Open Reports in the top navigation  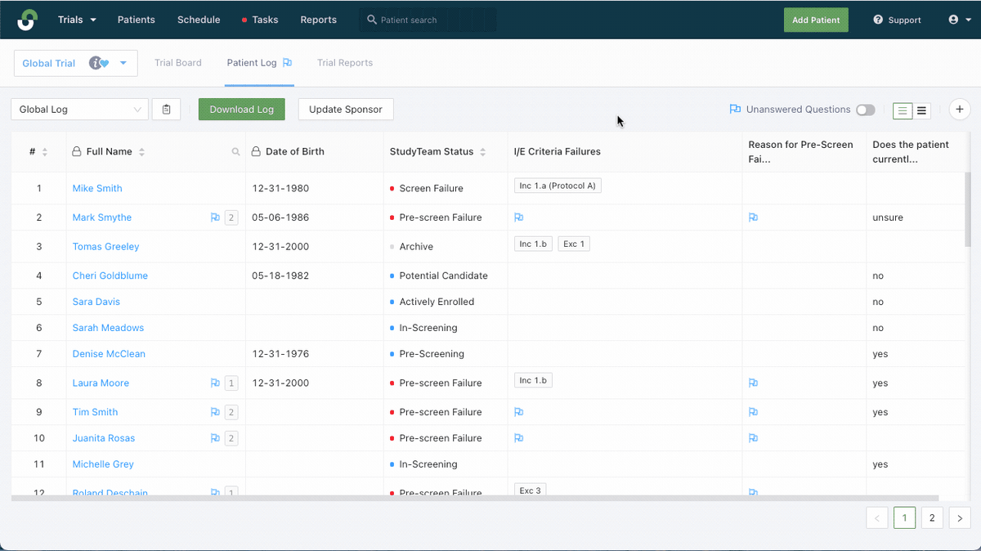click(318, 20)
